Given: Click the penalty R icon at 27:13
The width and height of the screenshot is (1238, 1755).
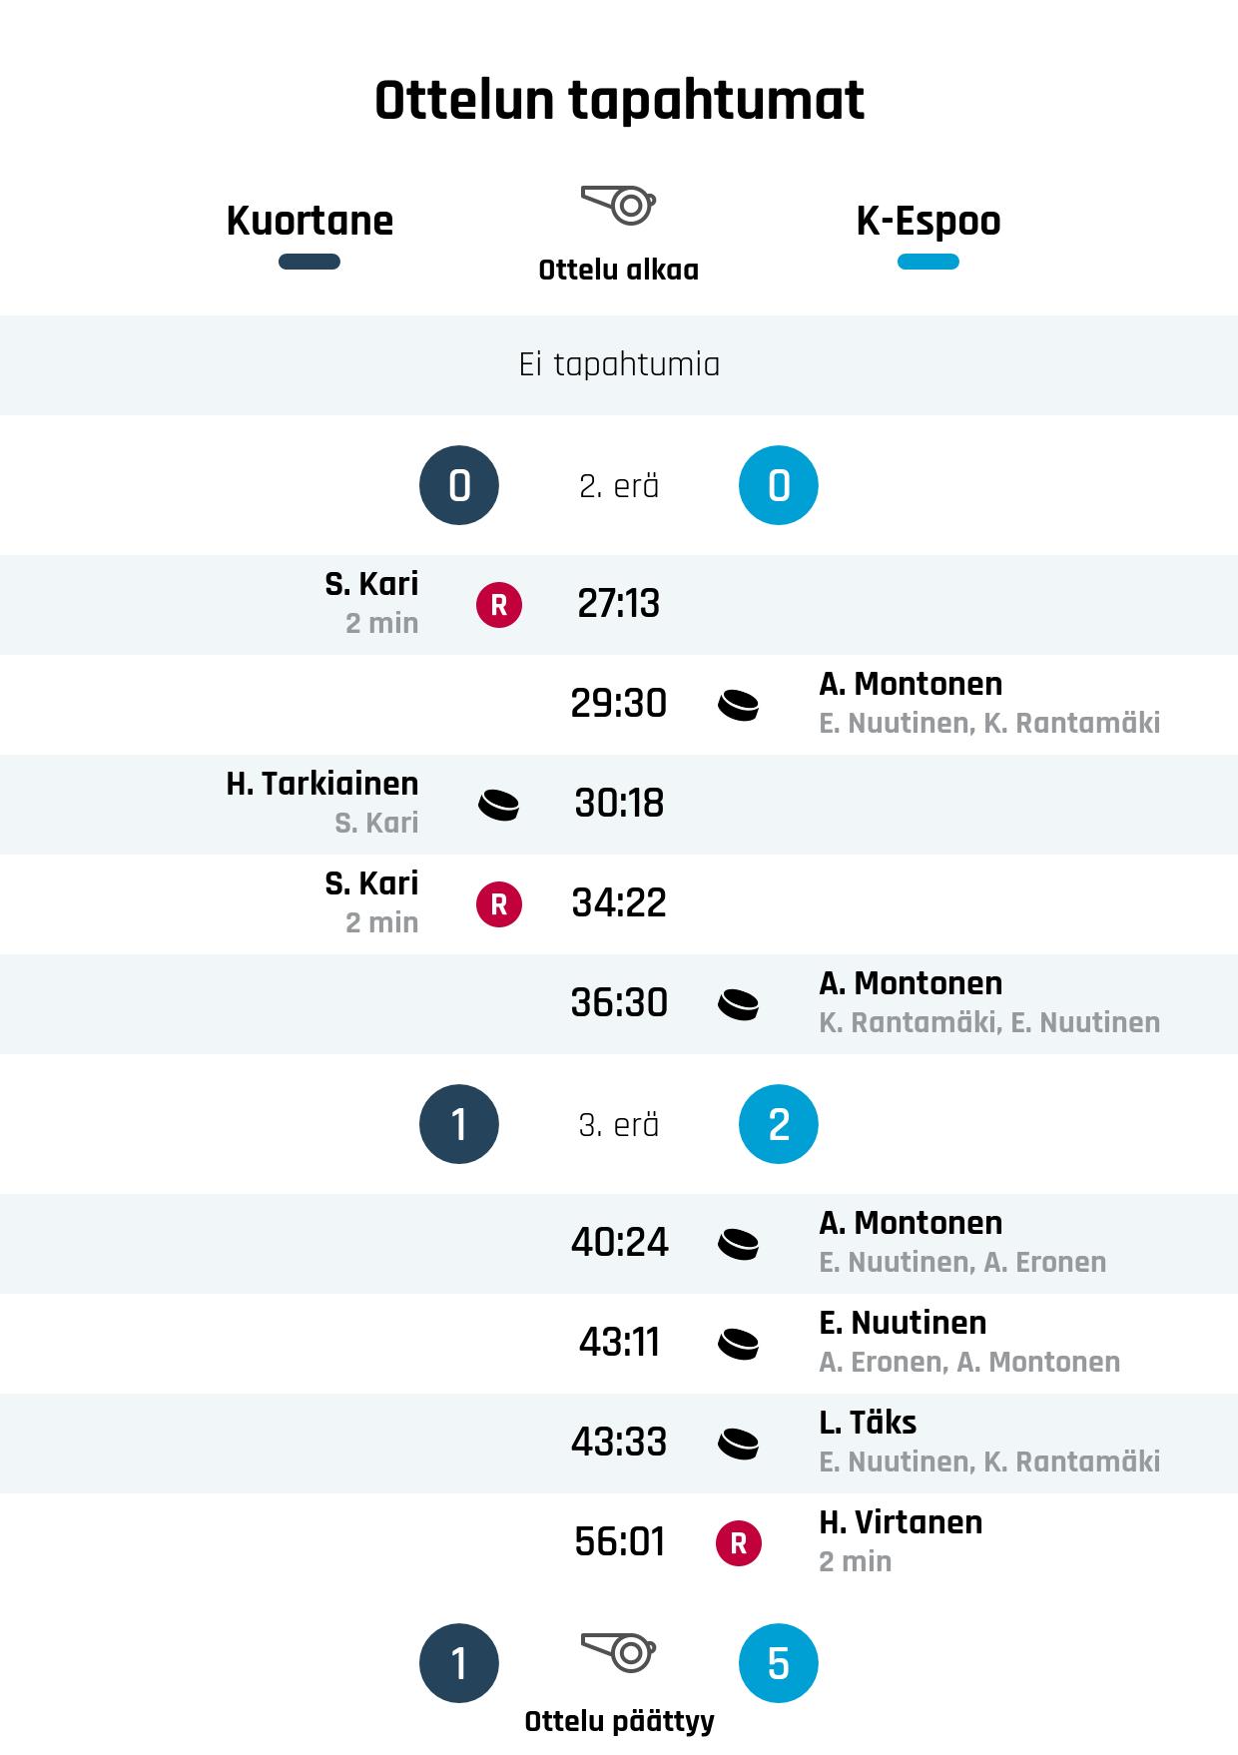Looking at the screenshot, I should pos(499,605).
